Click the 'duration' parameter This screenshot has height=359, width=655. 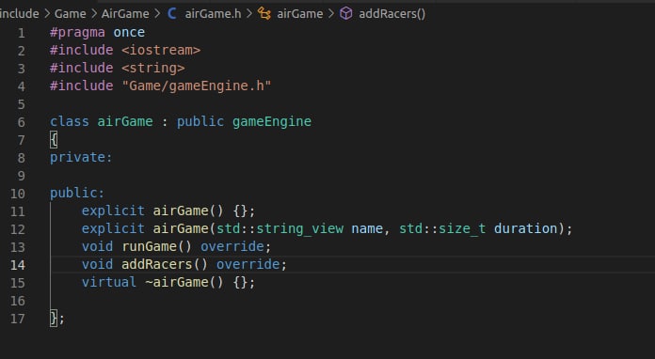tap(525, 228)
